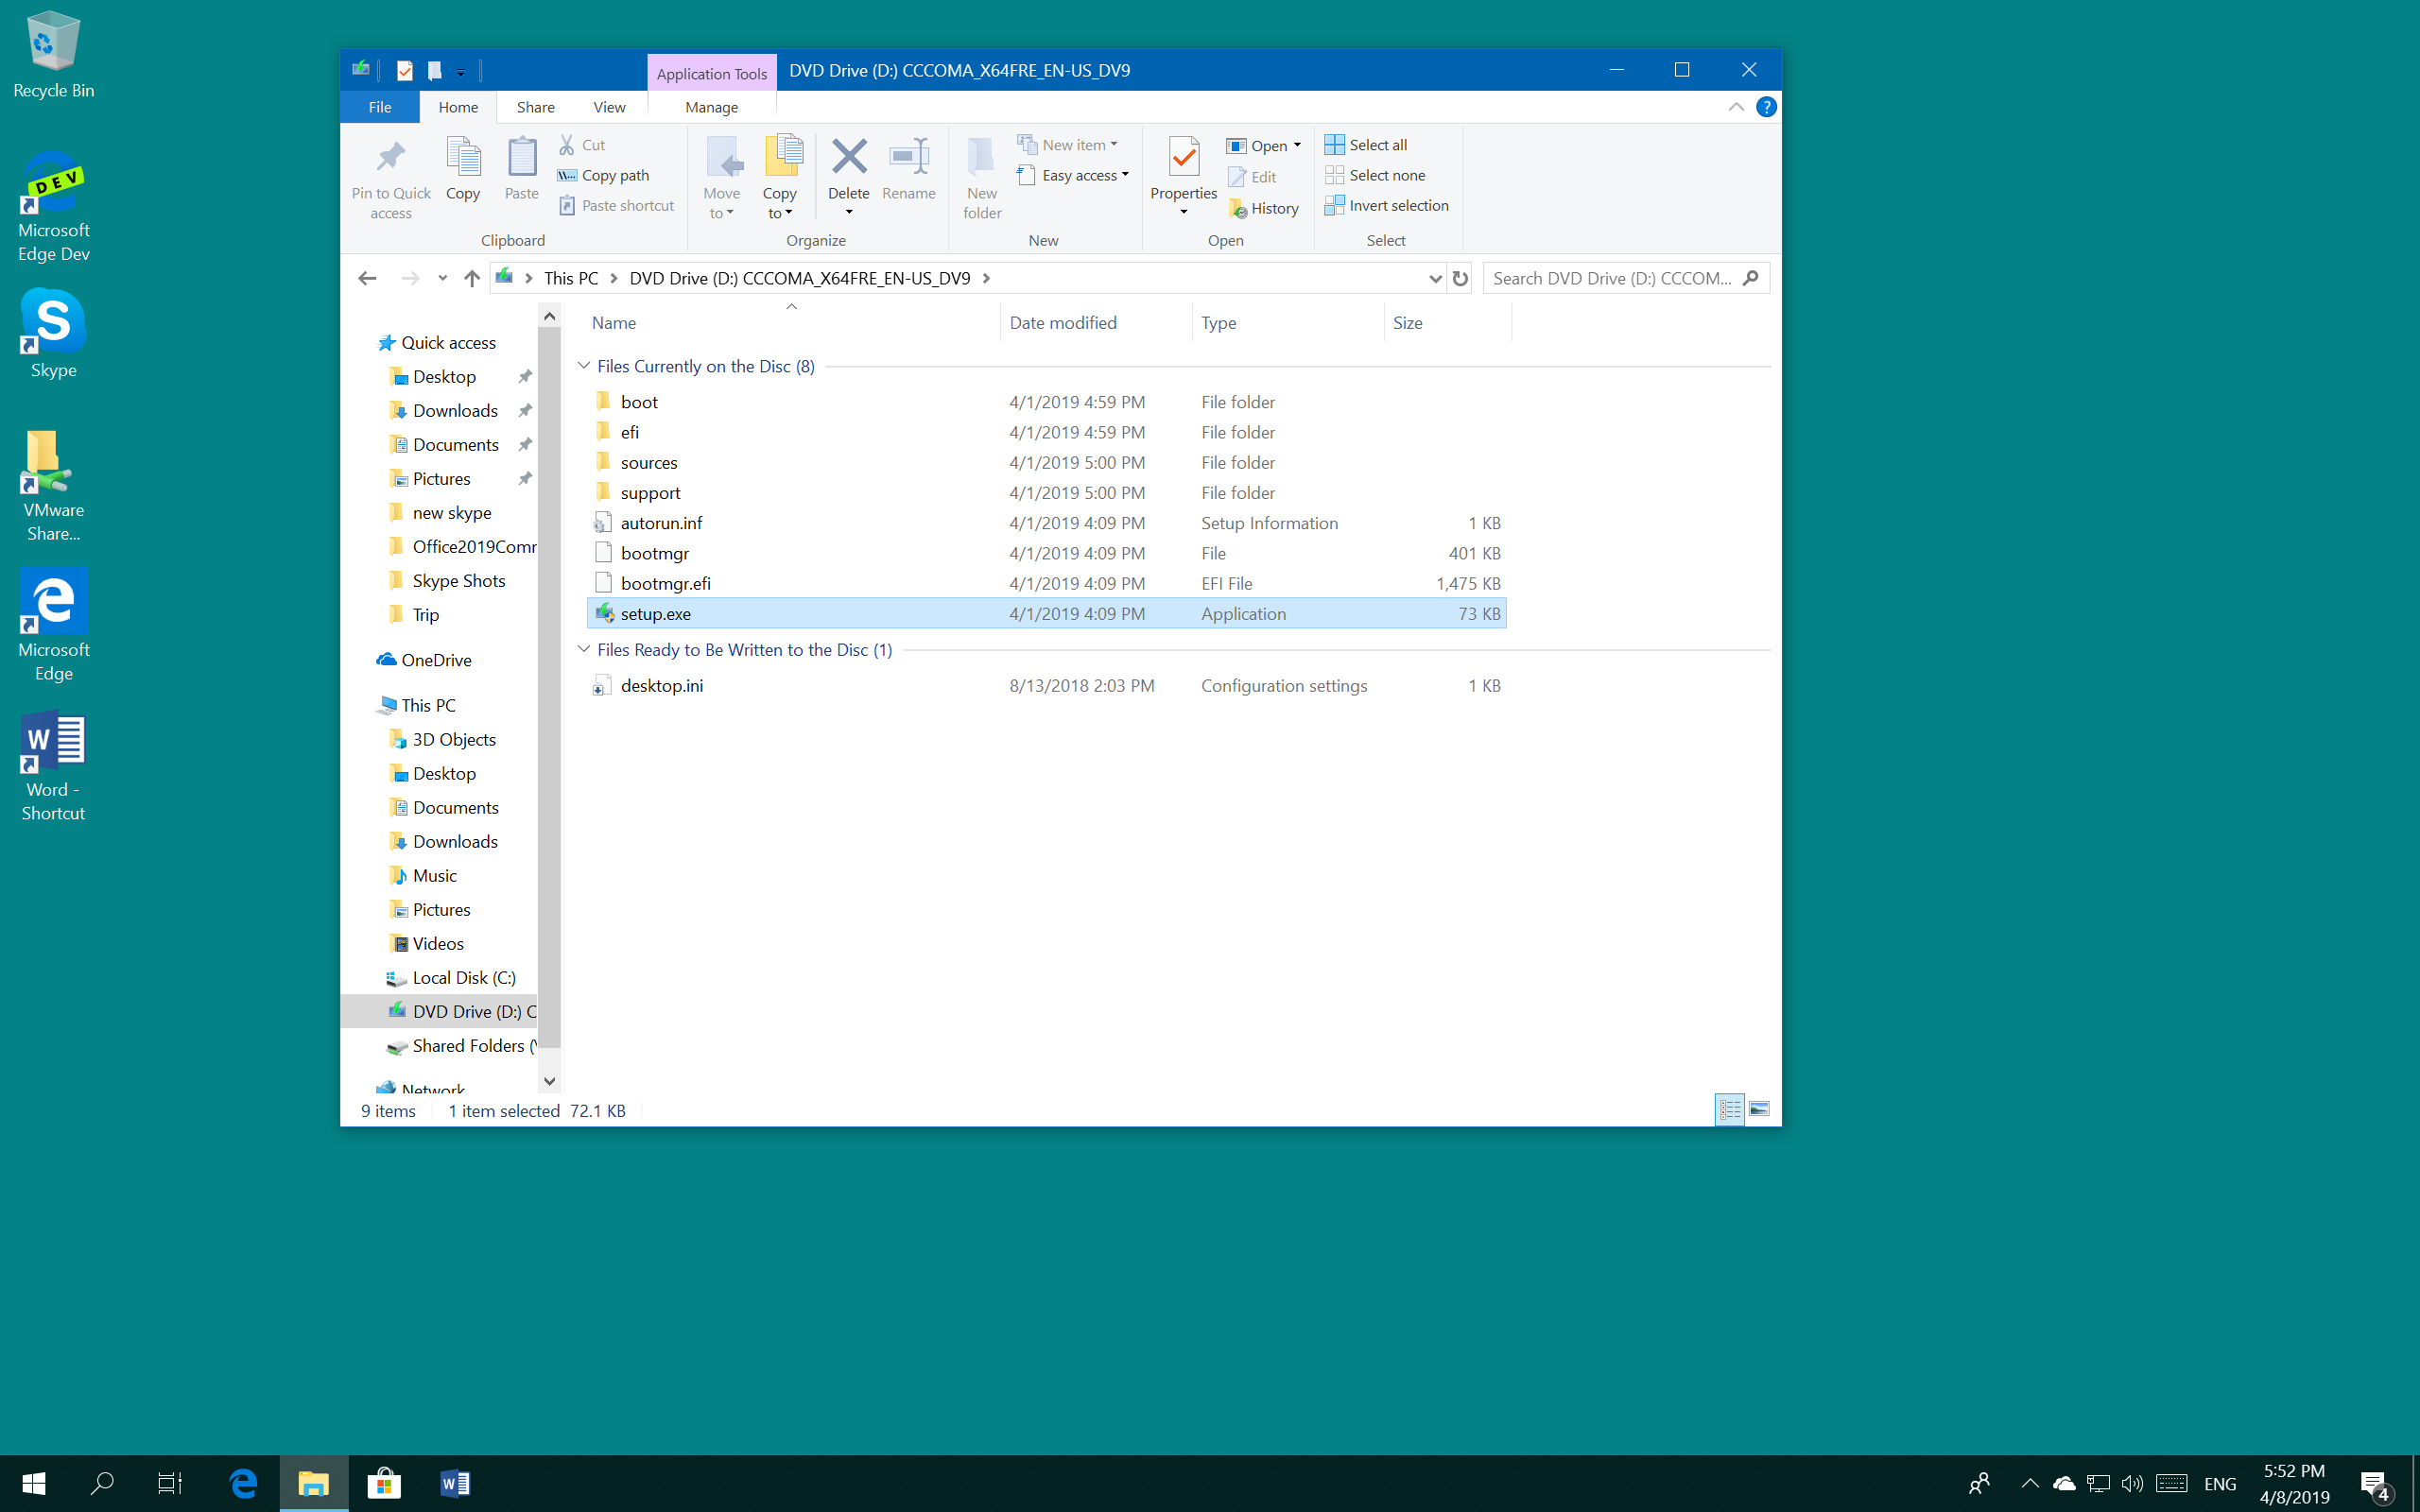Open the New item dropdown

[x=1068, y=145]
